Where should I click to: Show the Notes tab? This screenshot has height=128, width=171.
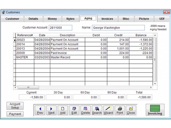[71, 19]
